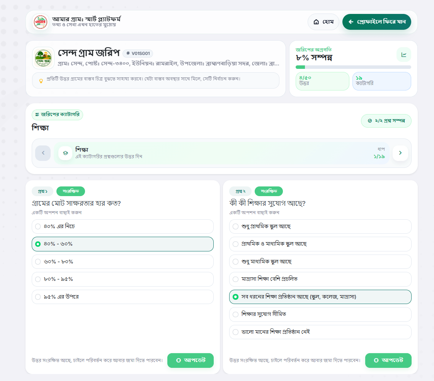Click the শিক্ষা graduation cap category icon
This screenshot has height=381, width=434.
tap(66, 153)
